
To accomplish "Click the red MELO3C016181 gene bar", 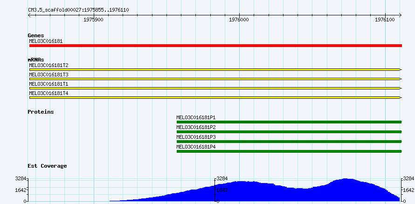I will tap(215, 46).
